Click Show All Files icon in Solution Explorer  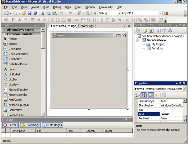click(145, 31)
